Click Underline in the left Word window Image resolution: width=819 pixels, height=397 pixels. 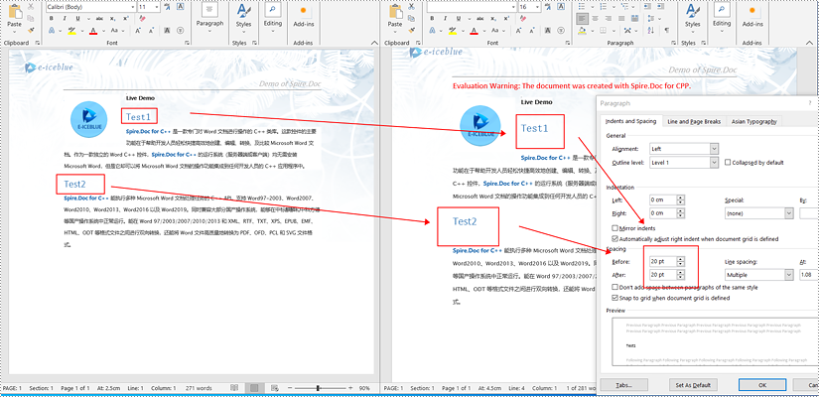[x=77, y=18]
